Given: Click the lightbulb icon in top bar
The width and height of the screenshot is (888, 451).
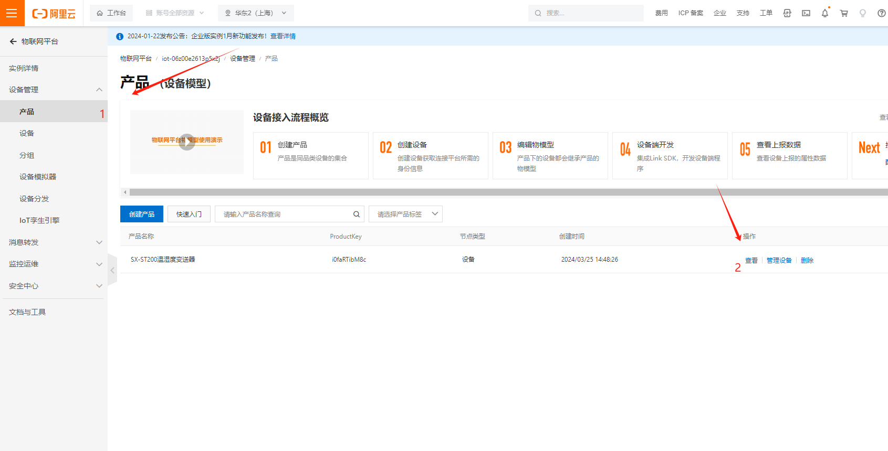Looking at the screenshot, I should pyautogui.click(x=862, y=13).
